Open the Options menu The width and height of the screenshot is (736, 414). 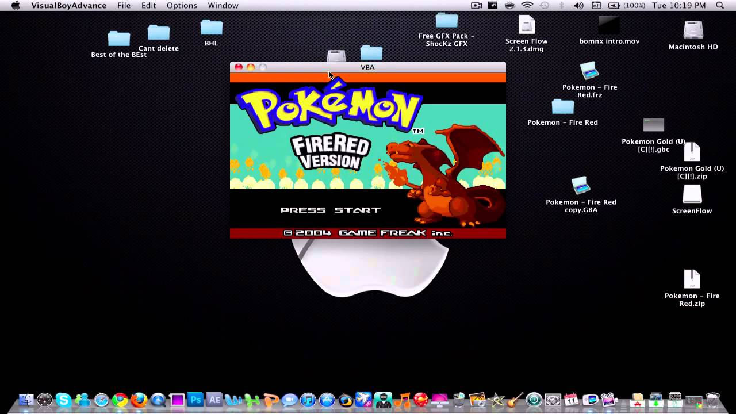click(182, 5)
